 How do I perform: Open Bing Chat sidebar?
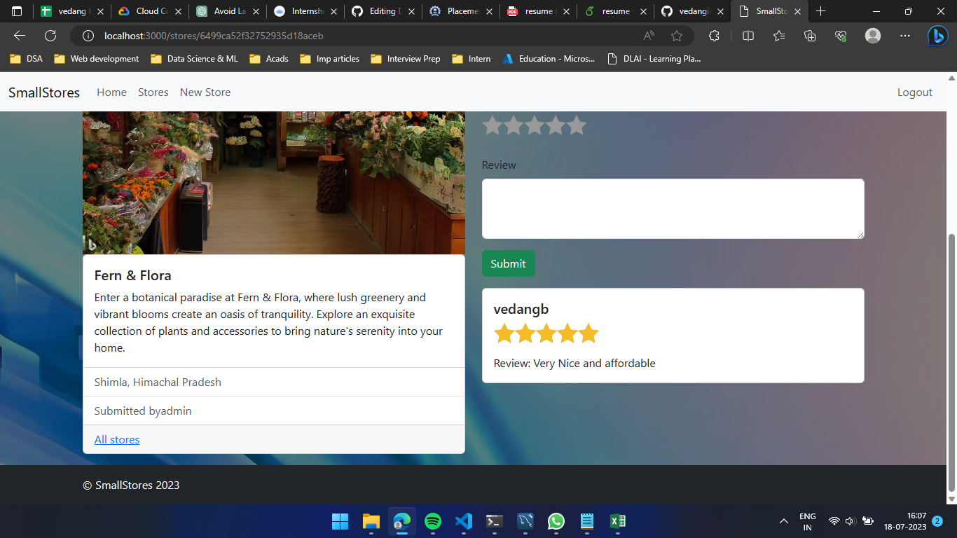pyautogui.click(x=938, y=35)
